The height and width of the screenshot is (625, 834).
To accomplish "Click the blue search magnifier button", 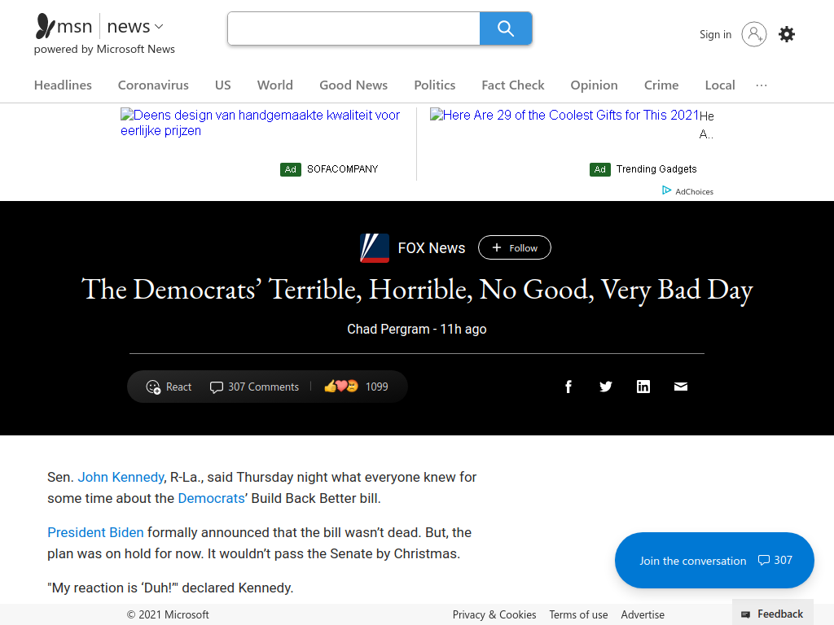I will [506, 28].
